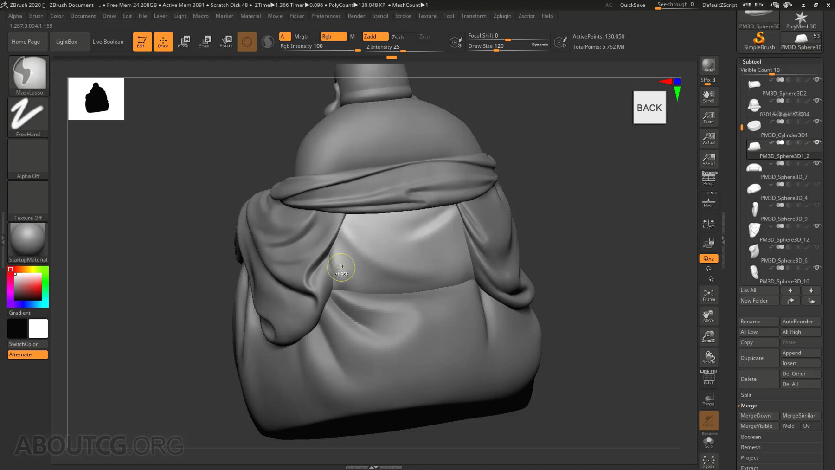The image size is (835, 470).
Task: Choose the Rotate transform tool in top shelf
Action: coord(226,41)
